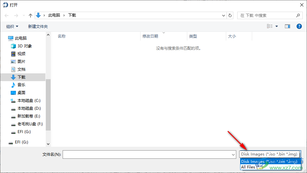Sort by the 类型 column header

193,36
